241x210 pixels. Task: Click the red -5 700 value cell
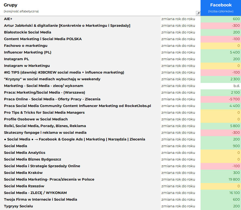click(x=221, y=99)
